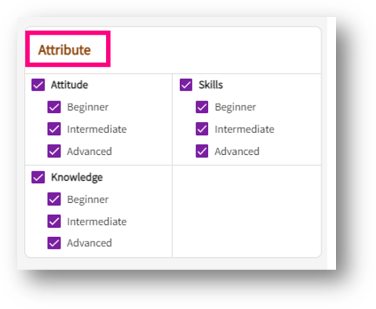Toggle Advanced checkbox under Attitude
The height and width of the screenshot is (309, 376).
click(54, 152)
